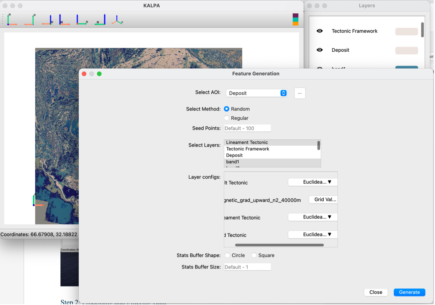Switch to the isometric three-axis view icon
435x305 pixels.
coord(117,20)
